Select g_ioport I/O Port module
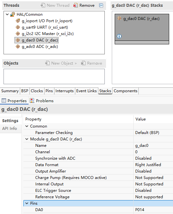 click(47, 21)
